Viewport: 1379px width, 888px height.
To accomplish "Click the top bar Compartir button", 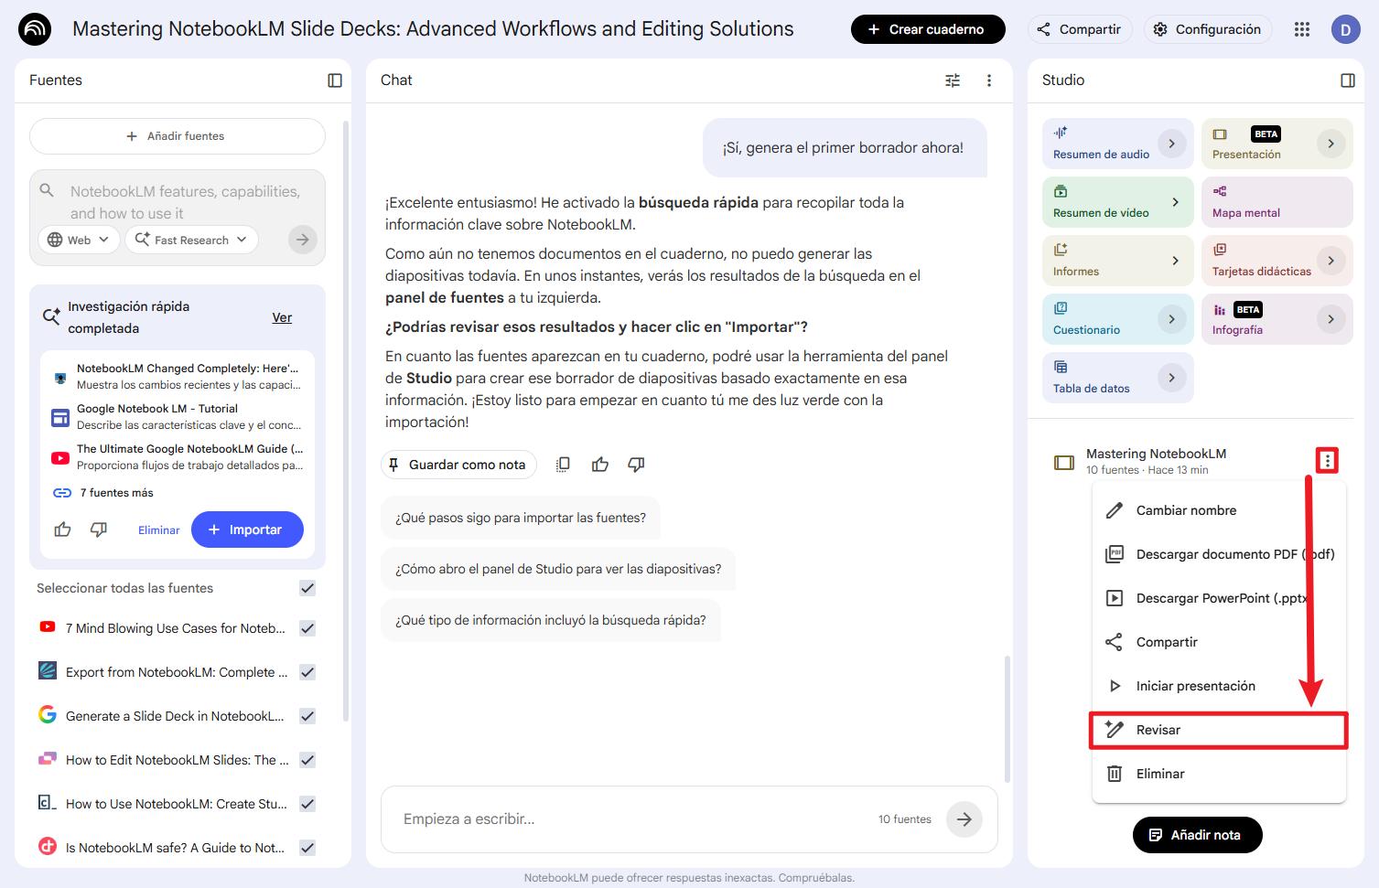I will (1080, 29).
